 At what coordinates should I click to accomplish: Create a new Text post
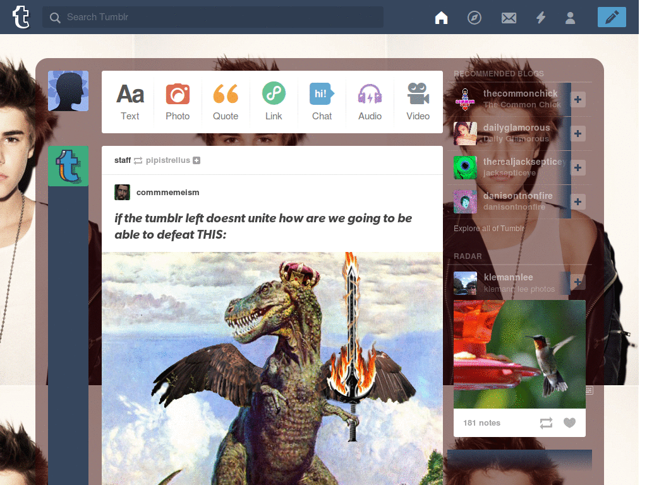[130, 102]
